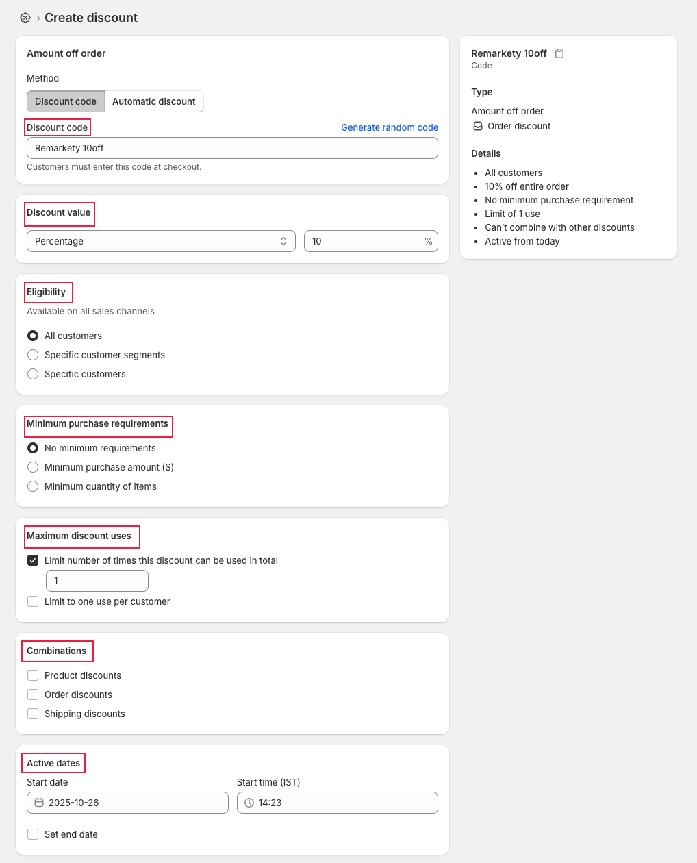Open the Percentage discount type dropdown
Screen dimensions: 697x863
click(161, 241)
